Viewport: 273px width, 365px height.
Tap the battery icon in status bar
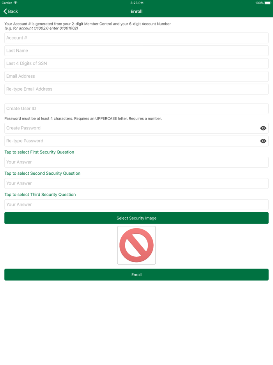pos(268,3)
